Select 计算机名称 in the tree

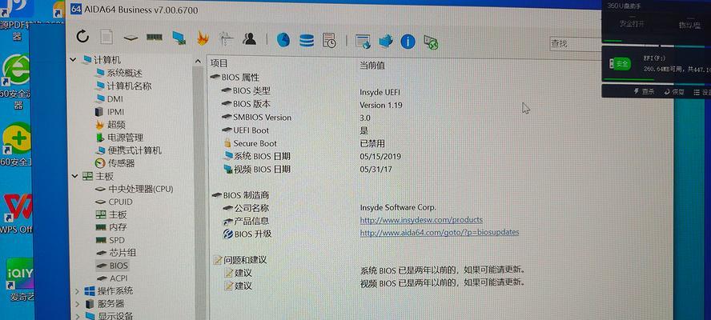pos(123,86)
